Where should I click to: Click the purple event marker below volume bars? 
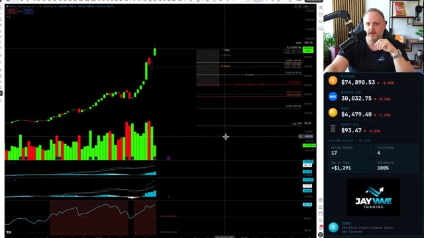[x=168, y=158]
